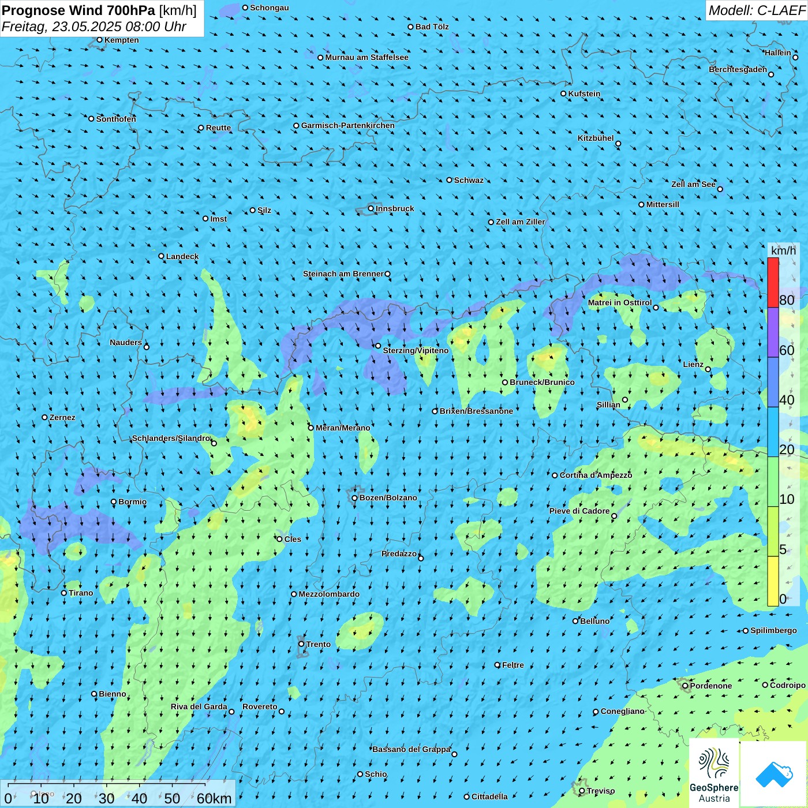The width and height of the screenshot is (808, 808).
Task: Click the 'Bad Tölz' label
Action: click(432, 27)
